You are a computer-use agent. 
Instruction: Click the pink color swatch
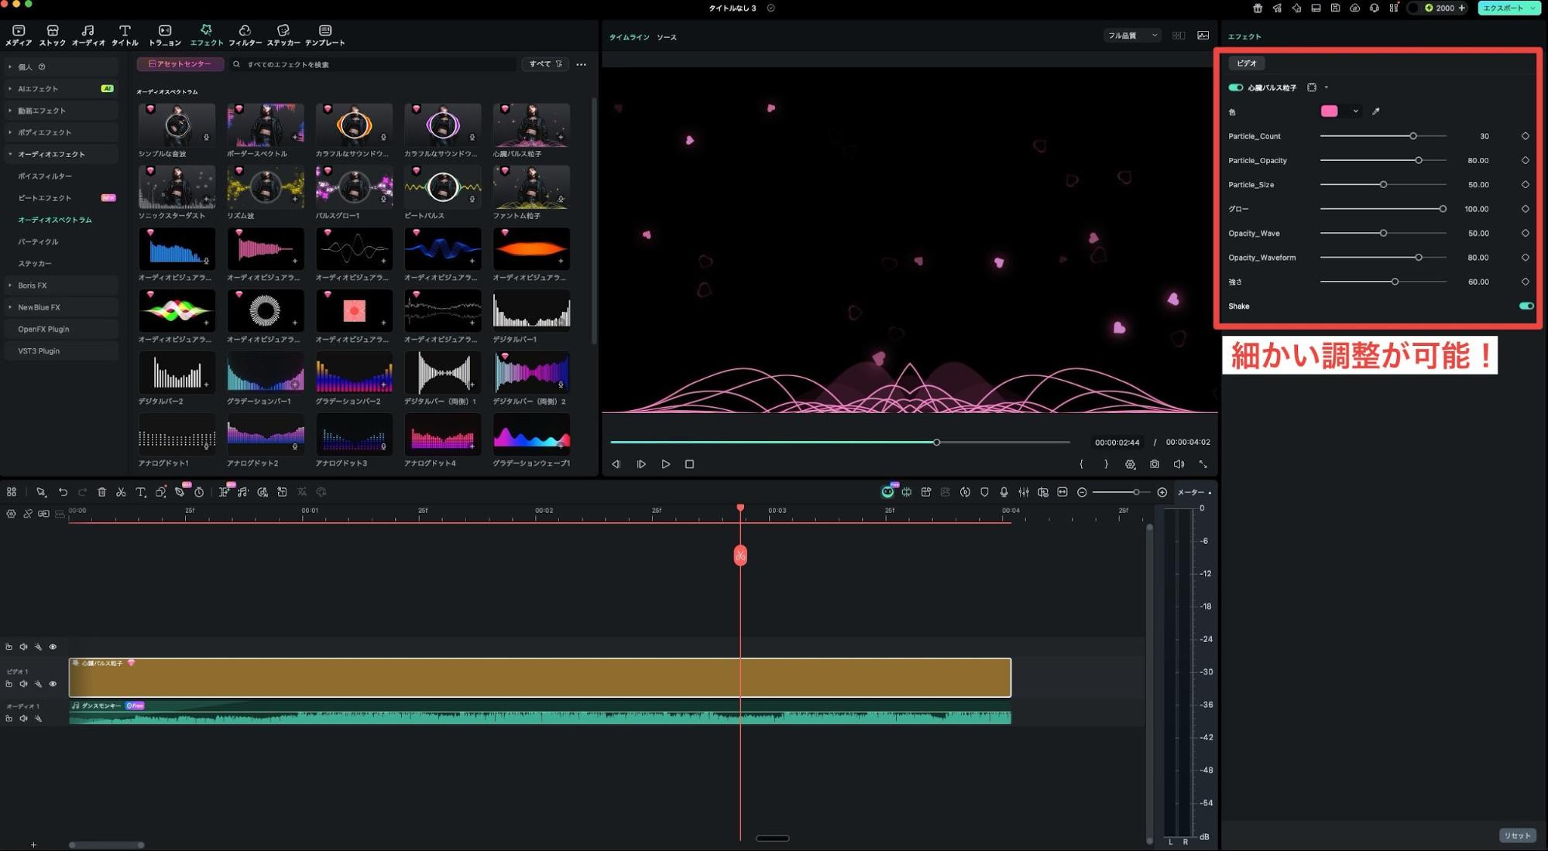click(1329, 111)
